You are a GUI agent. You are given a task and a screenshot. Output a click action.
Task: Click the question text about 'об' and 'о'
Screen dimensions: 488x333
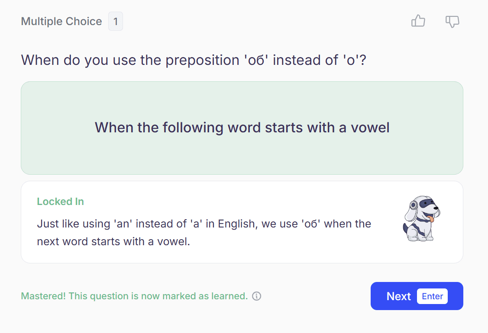pyautogui.click(x=194, y=60)
